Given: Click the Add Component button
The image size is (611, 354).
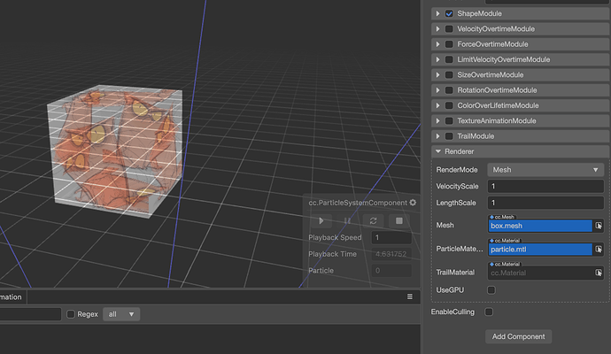Looking at the screenshot, I should click(x=518, y=336).
